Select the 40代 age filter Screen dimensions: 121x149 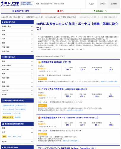point(15,136)
